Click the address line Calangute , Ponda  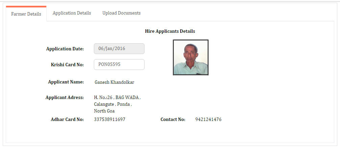[x=113, y=104]
